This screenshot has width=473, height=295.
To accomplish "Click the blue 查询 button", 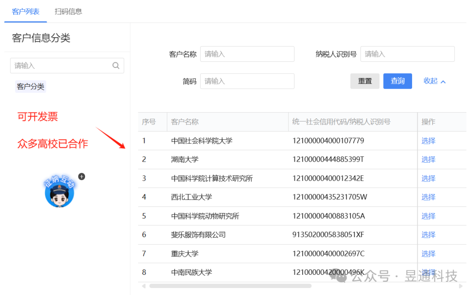I will (x=398, y=81).
